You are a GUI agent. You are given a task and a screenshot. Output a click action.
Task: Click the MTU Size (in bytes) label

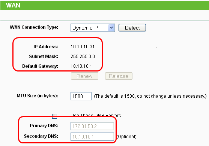tap(37, 96)
